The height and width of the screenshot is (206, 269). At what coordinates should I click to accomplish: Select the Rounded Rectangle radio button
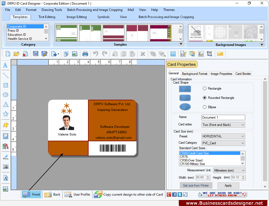204,98
